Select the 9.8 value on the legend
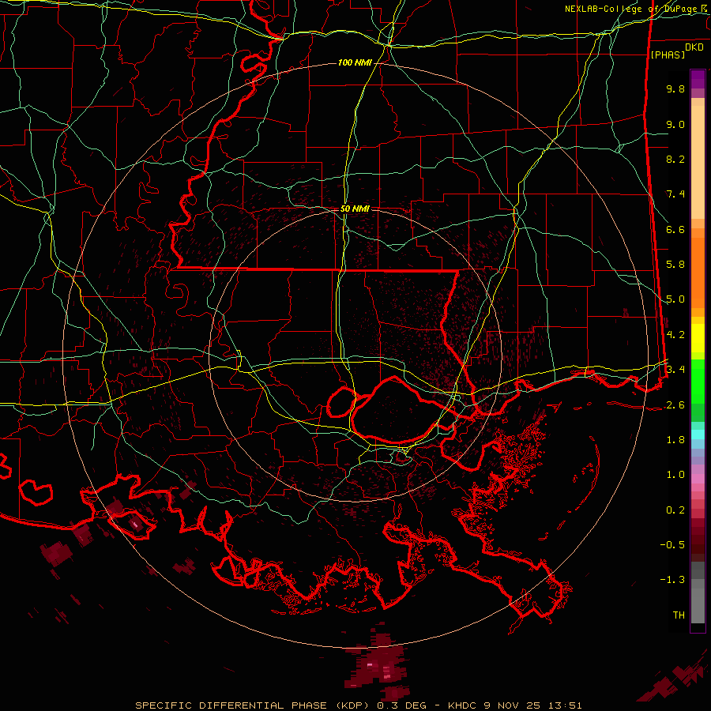711x711 pixels. (675, 88)
